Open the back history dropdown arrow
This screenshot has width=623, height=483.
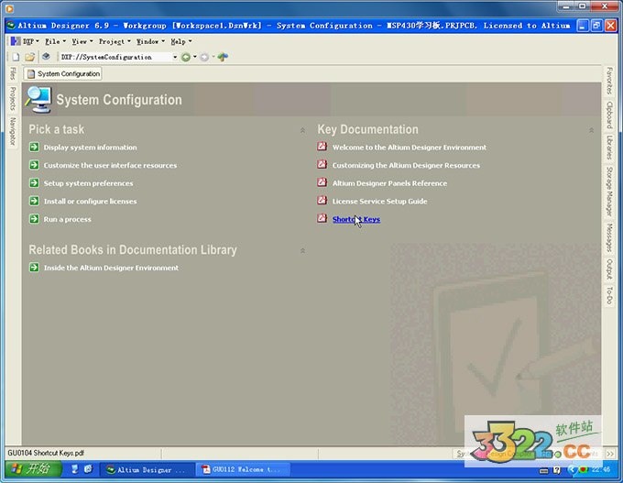(x=194, y=57)
